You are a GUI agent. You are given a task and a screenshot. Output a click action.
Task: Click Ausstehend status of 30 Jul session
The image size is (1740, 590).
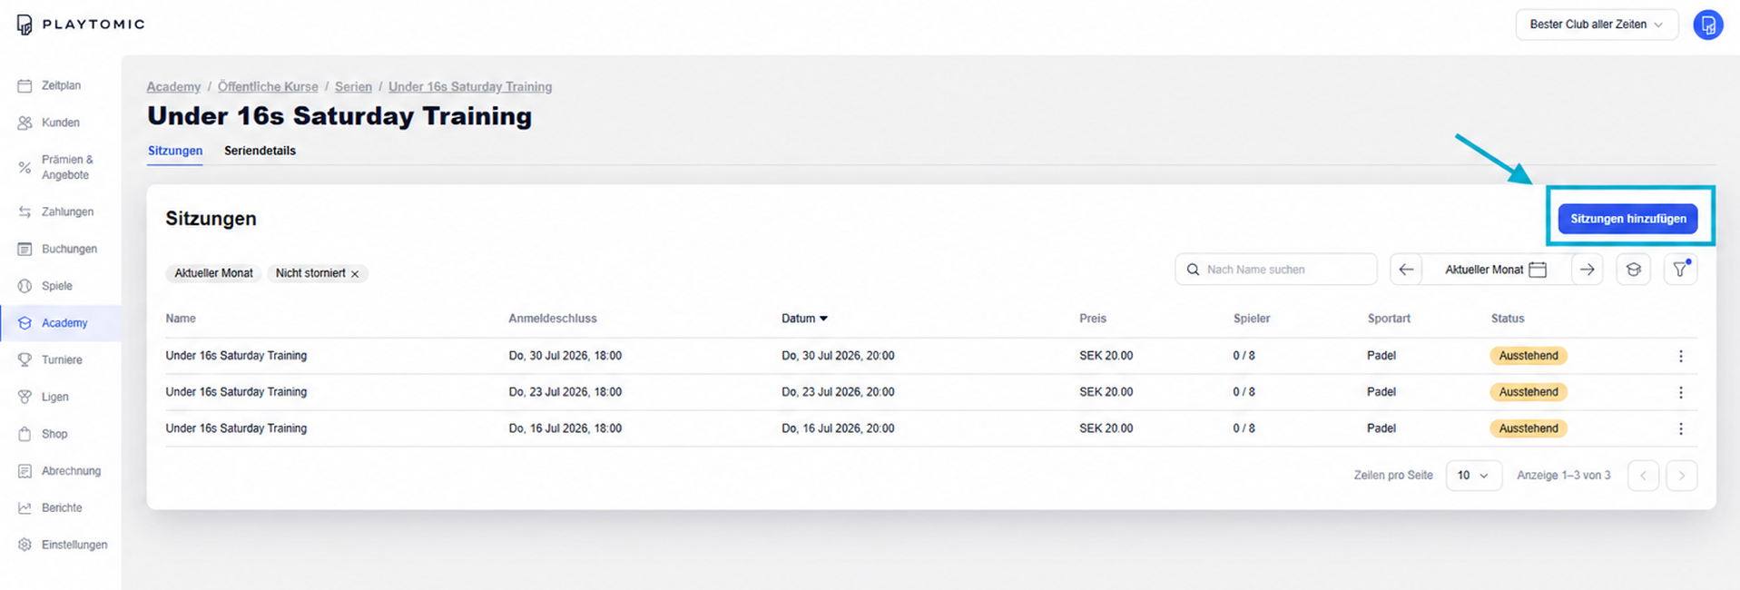coord(1529,356)
